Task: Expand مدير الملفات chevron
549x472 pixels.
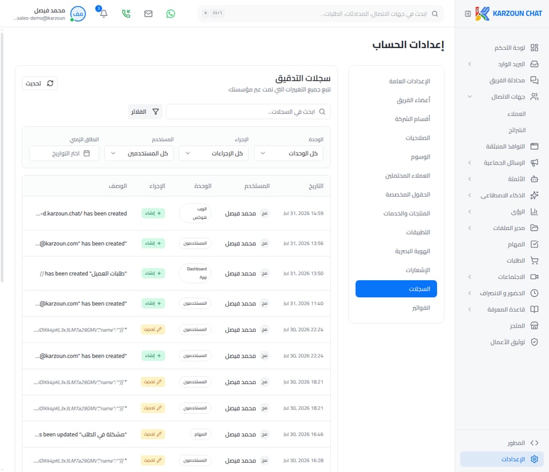Action: pos(470,228)
